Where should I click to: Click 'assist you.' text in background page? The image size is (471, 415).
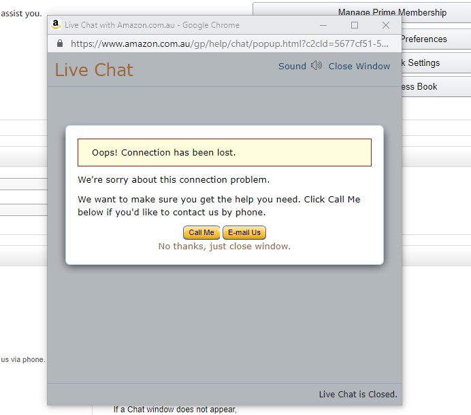pos(21,14)
